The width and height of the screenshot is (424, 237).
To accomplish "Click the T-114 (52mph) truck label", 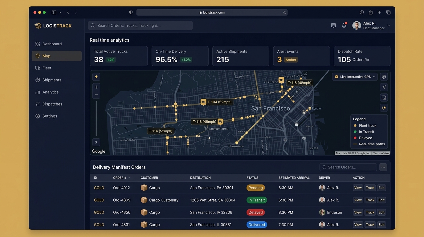I will [x=161, y=131].
